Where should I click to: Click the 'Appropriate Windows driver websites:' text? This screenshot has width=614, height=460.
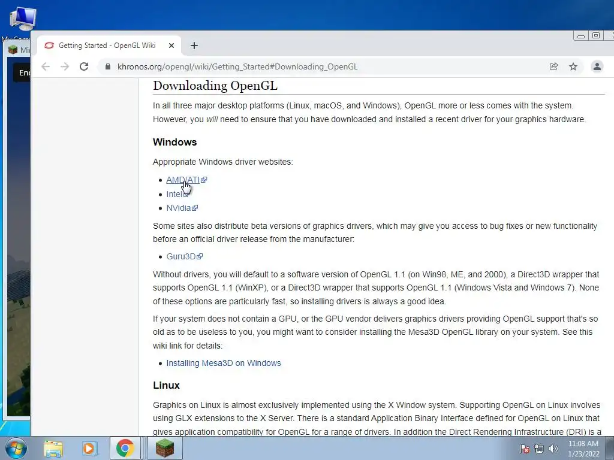[x=223, y=162]
